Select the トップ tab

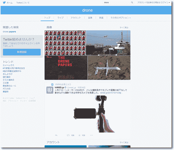pyautogui.click(x=47, y=18)
